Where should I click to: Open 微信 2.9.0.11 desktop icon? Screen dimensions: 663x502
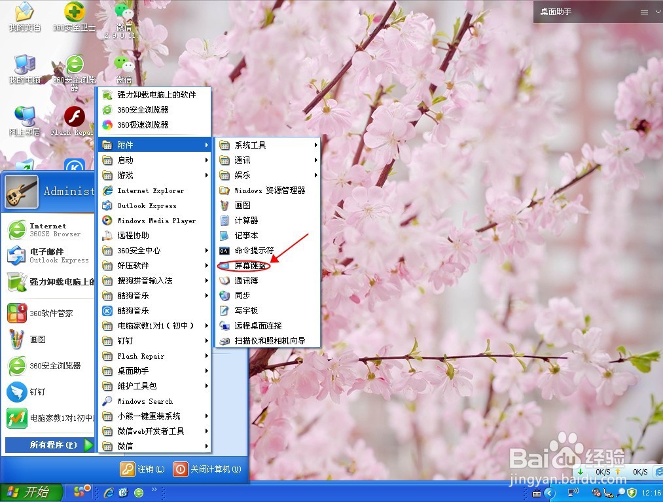point(124,21)
